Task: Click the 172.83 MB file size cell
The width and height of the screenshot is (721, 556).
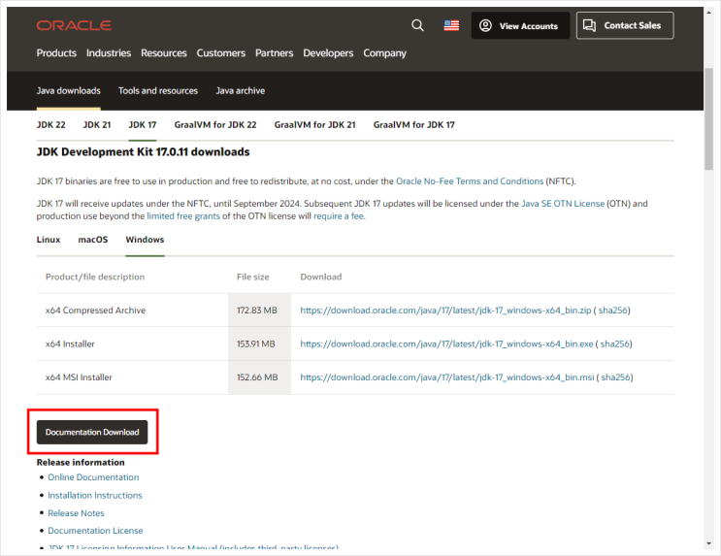Action: pos(260,311)
